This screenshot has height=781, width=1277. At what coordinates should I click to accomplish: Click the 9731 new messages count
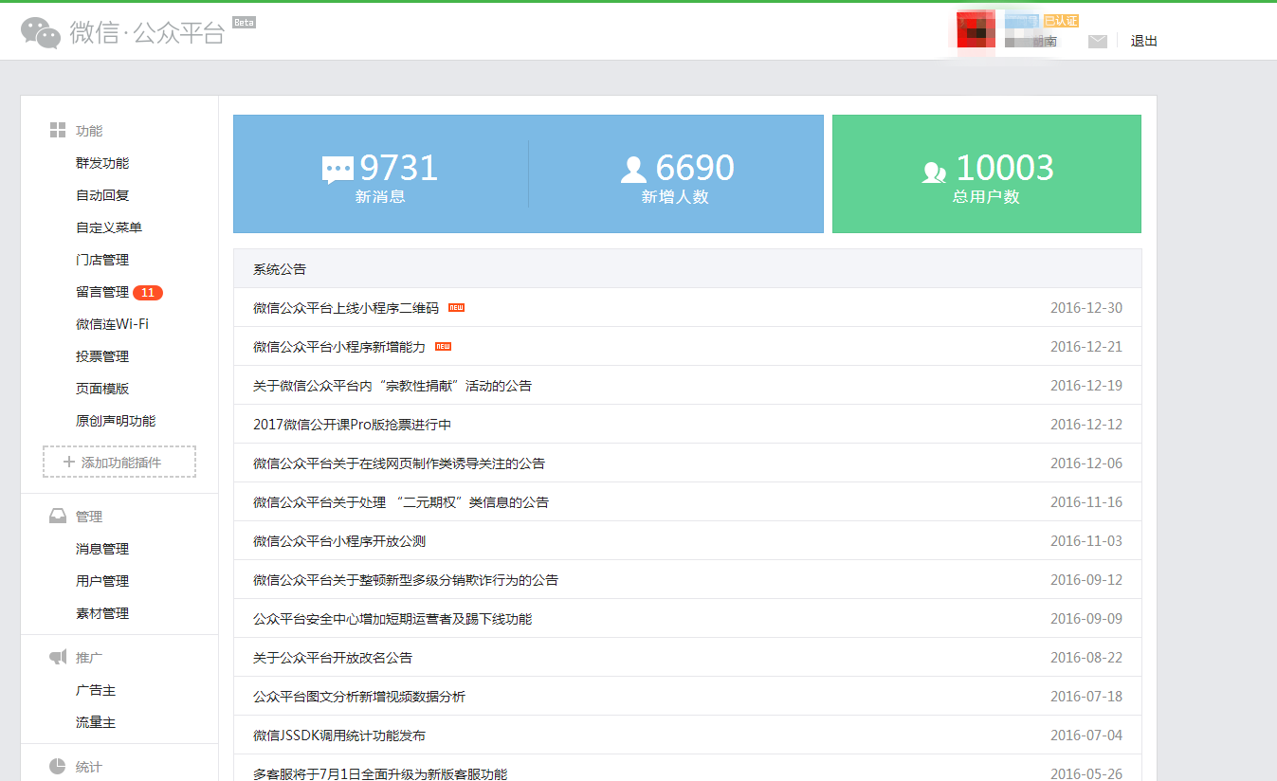pyautogui.click(x=399, y=168)
